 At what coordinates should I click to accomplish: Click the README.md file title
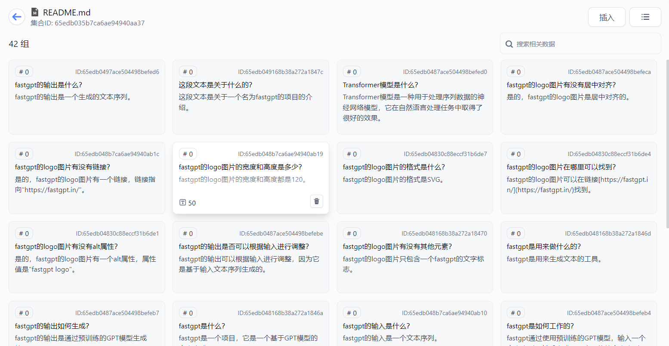coord(67,12)
